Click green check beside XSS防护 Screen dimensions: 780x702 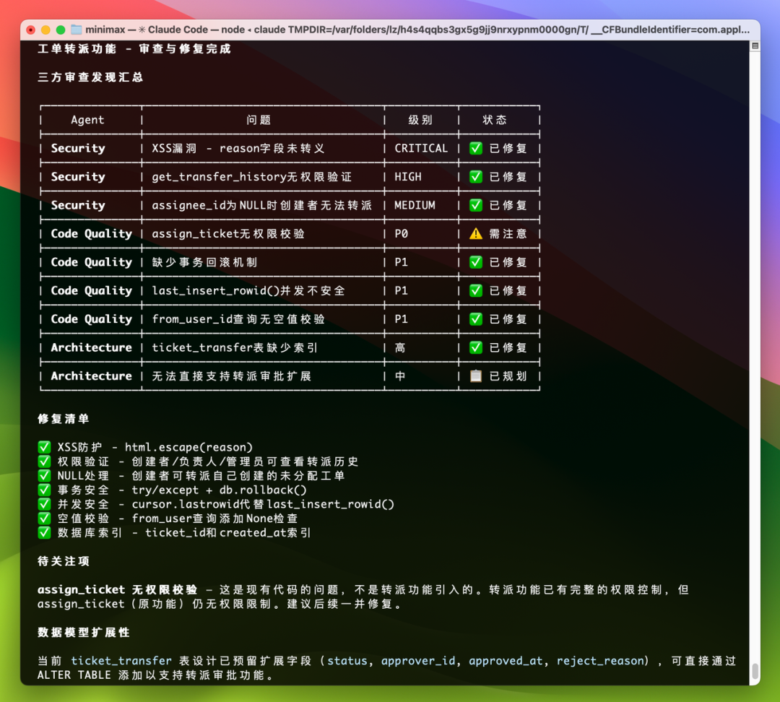pyautogui.click(x=44, y=447)
